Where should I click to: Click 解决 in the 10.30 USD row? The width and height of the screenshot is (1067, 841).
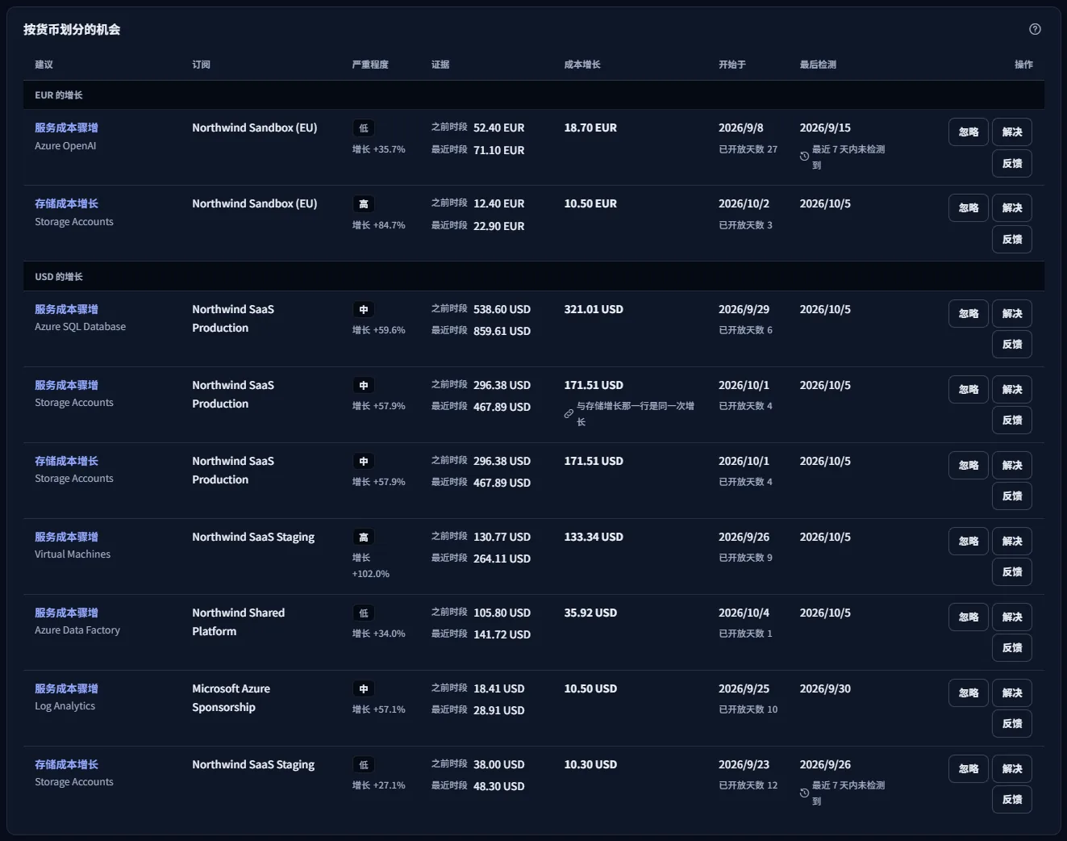(x=1012, y=769)
